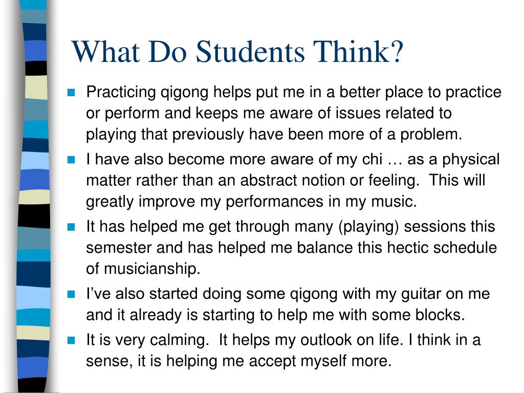
Task: Click the text 'greatly improve my performances'
Action: point(205,202)
